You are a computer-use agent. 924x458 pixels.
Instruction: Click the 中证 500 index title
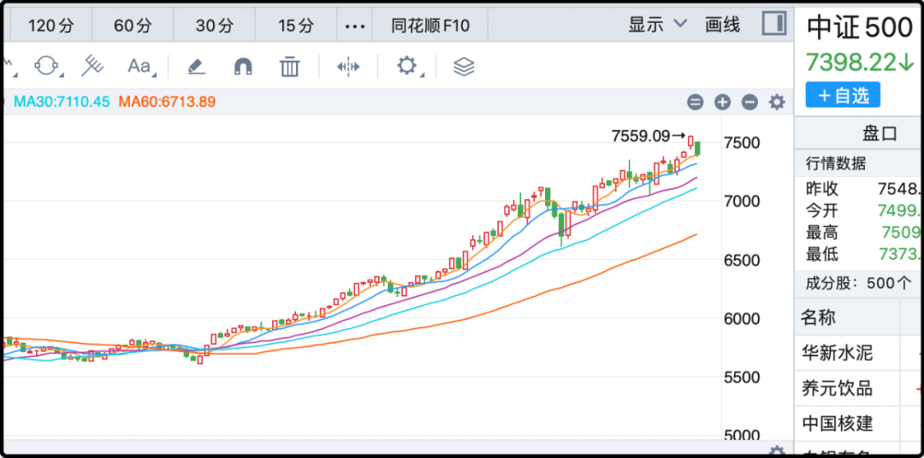pyautogui.click(x=860, y=27)
